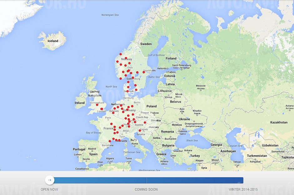
Task: Click the Turkey country label on map
Action: tap(195, 156)
